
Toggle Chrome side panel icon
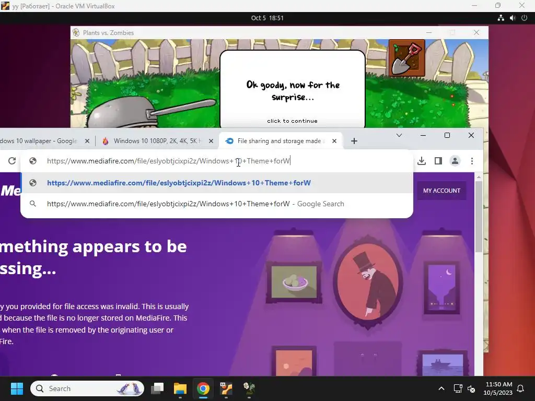click(x=438, y=161)
